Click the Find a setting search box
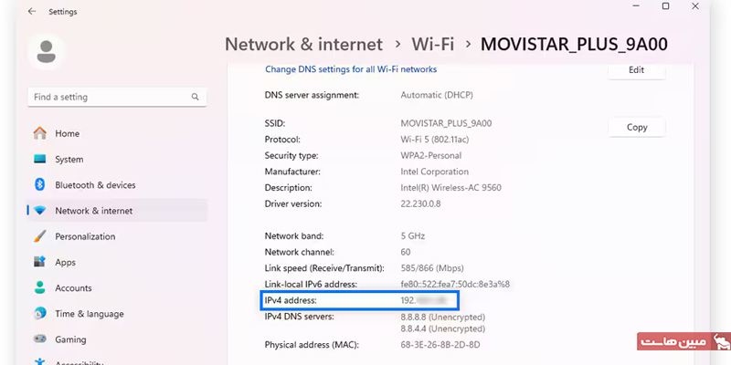Screen dimensions: 731x365 coord(110,97)
